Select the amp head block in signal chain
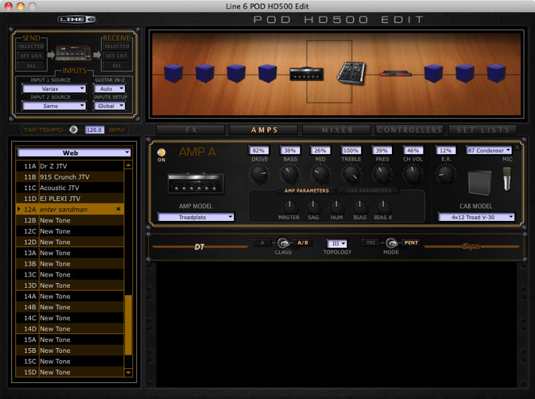Image resolution: width=535 pixels, height=399 pixels. click(x=306, y=74)
